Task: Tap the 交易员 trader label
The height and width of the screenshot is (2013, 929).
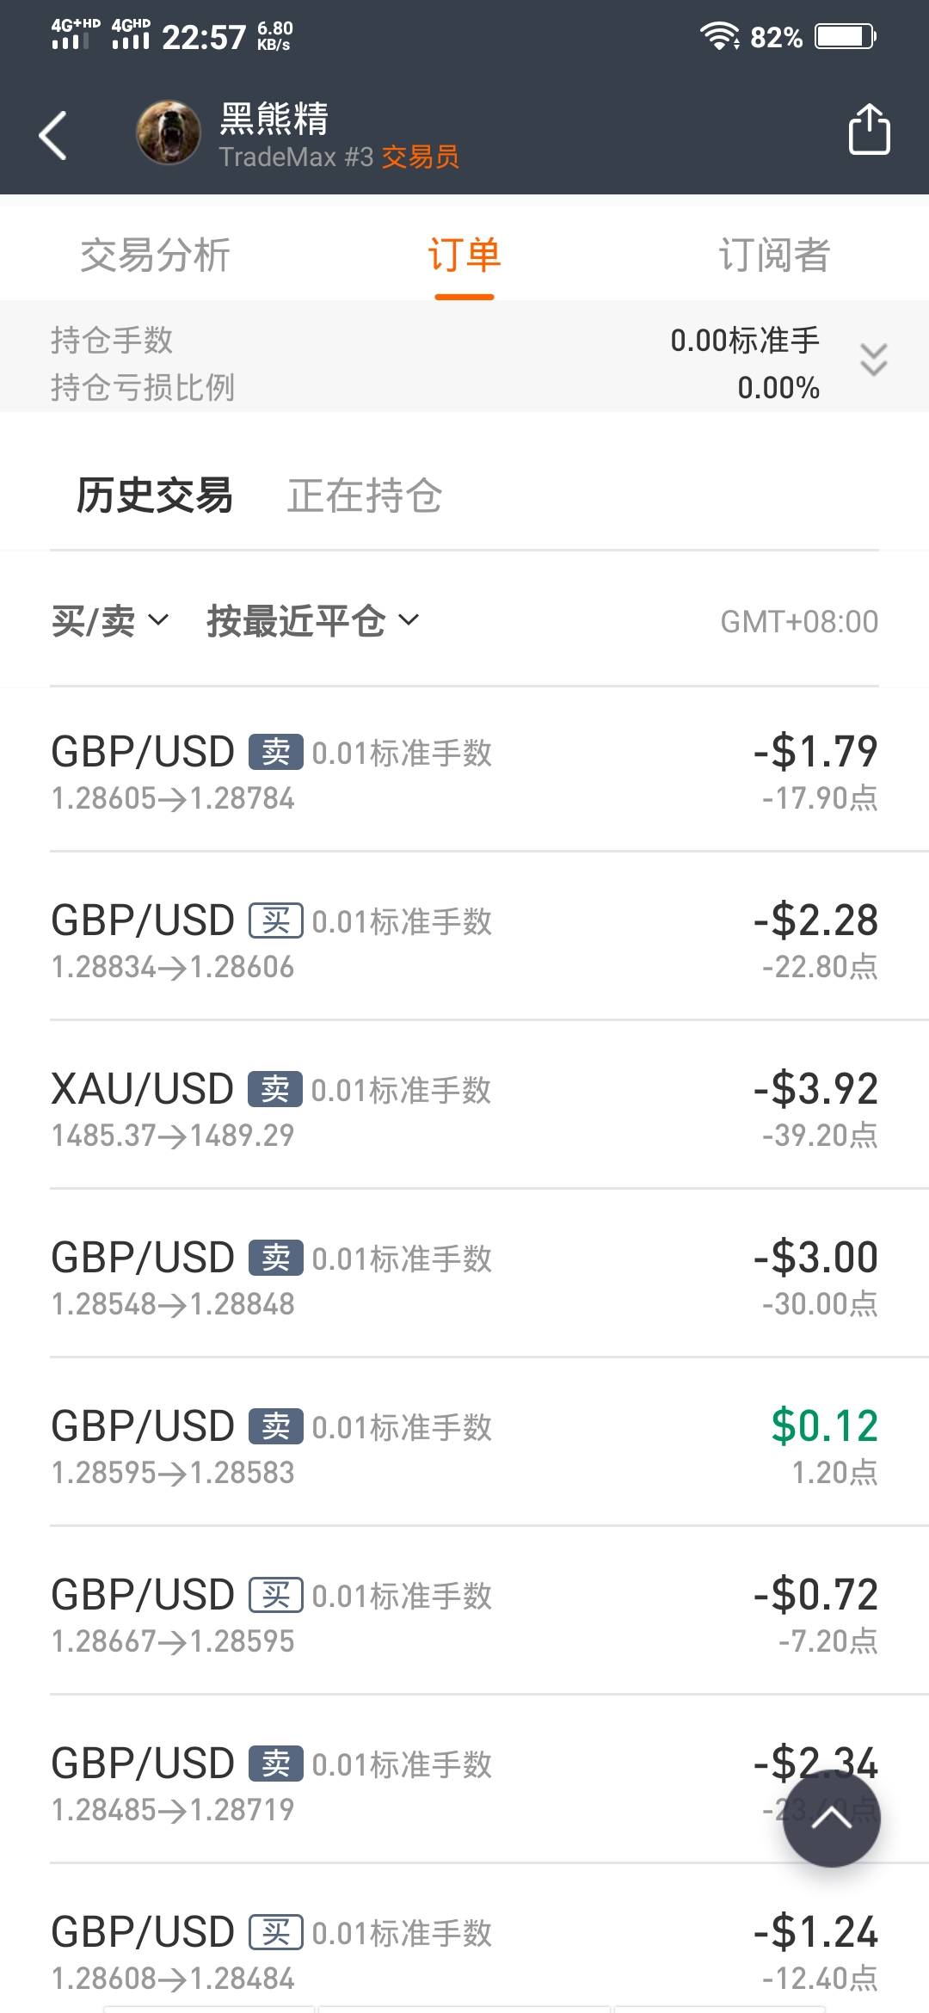Action: coord(421,157)
